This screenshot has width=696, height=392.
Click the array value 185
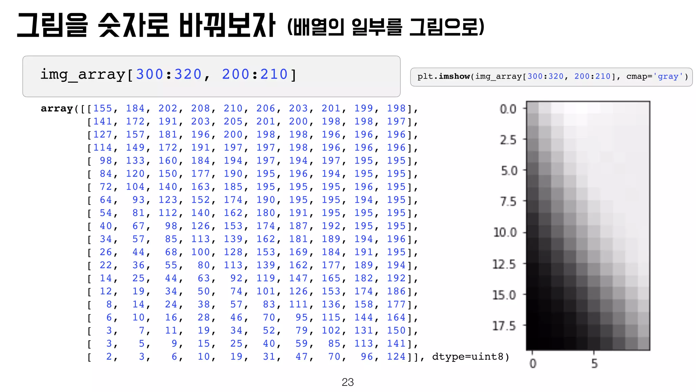pos(233,186)
